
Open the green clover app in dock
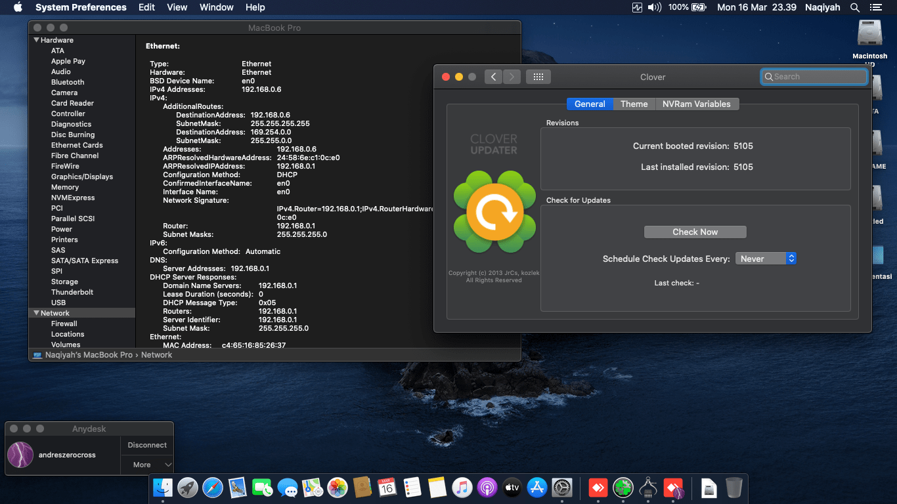(623, 488)
